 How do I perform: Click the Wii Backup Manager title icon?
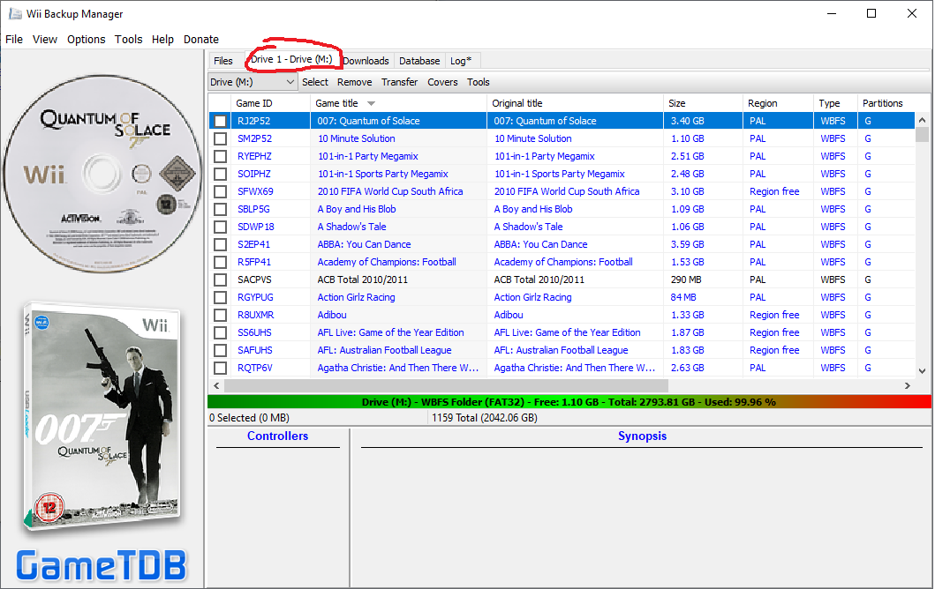[x=14, y=13]
